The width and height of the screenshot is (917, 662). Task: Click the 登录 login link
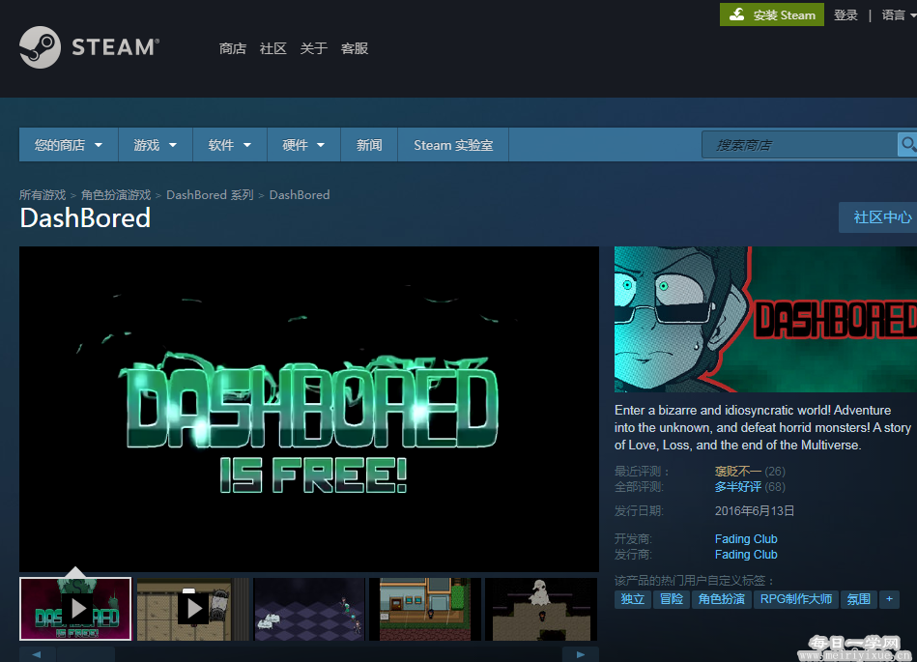click(x=845, y=15)
